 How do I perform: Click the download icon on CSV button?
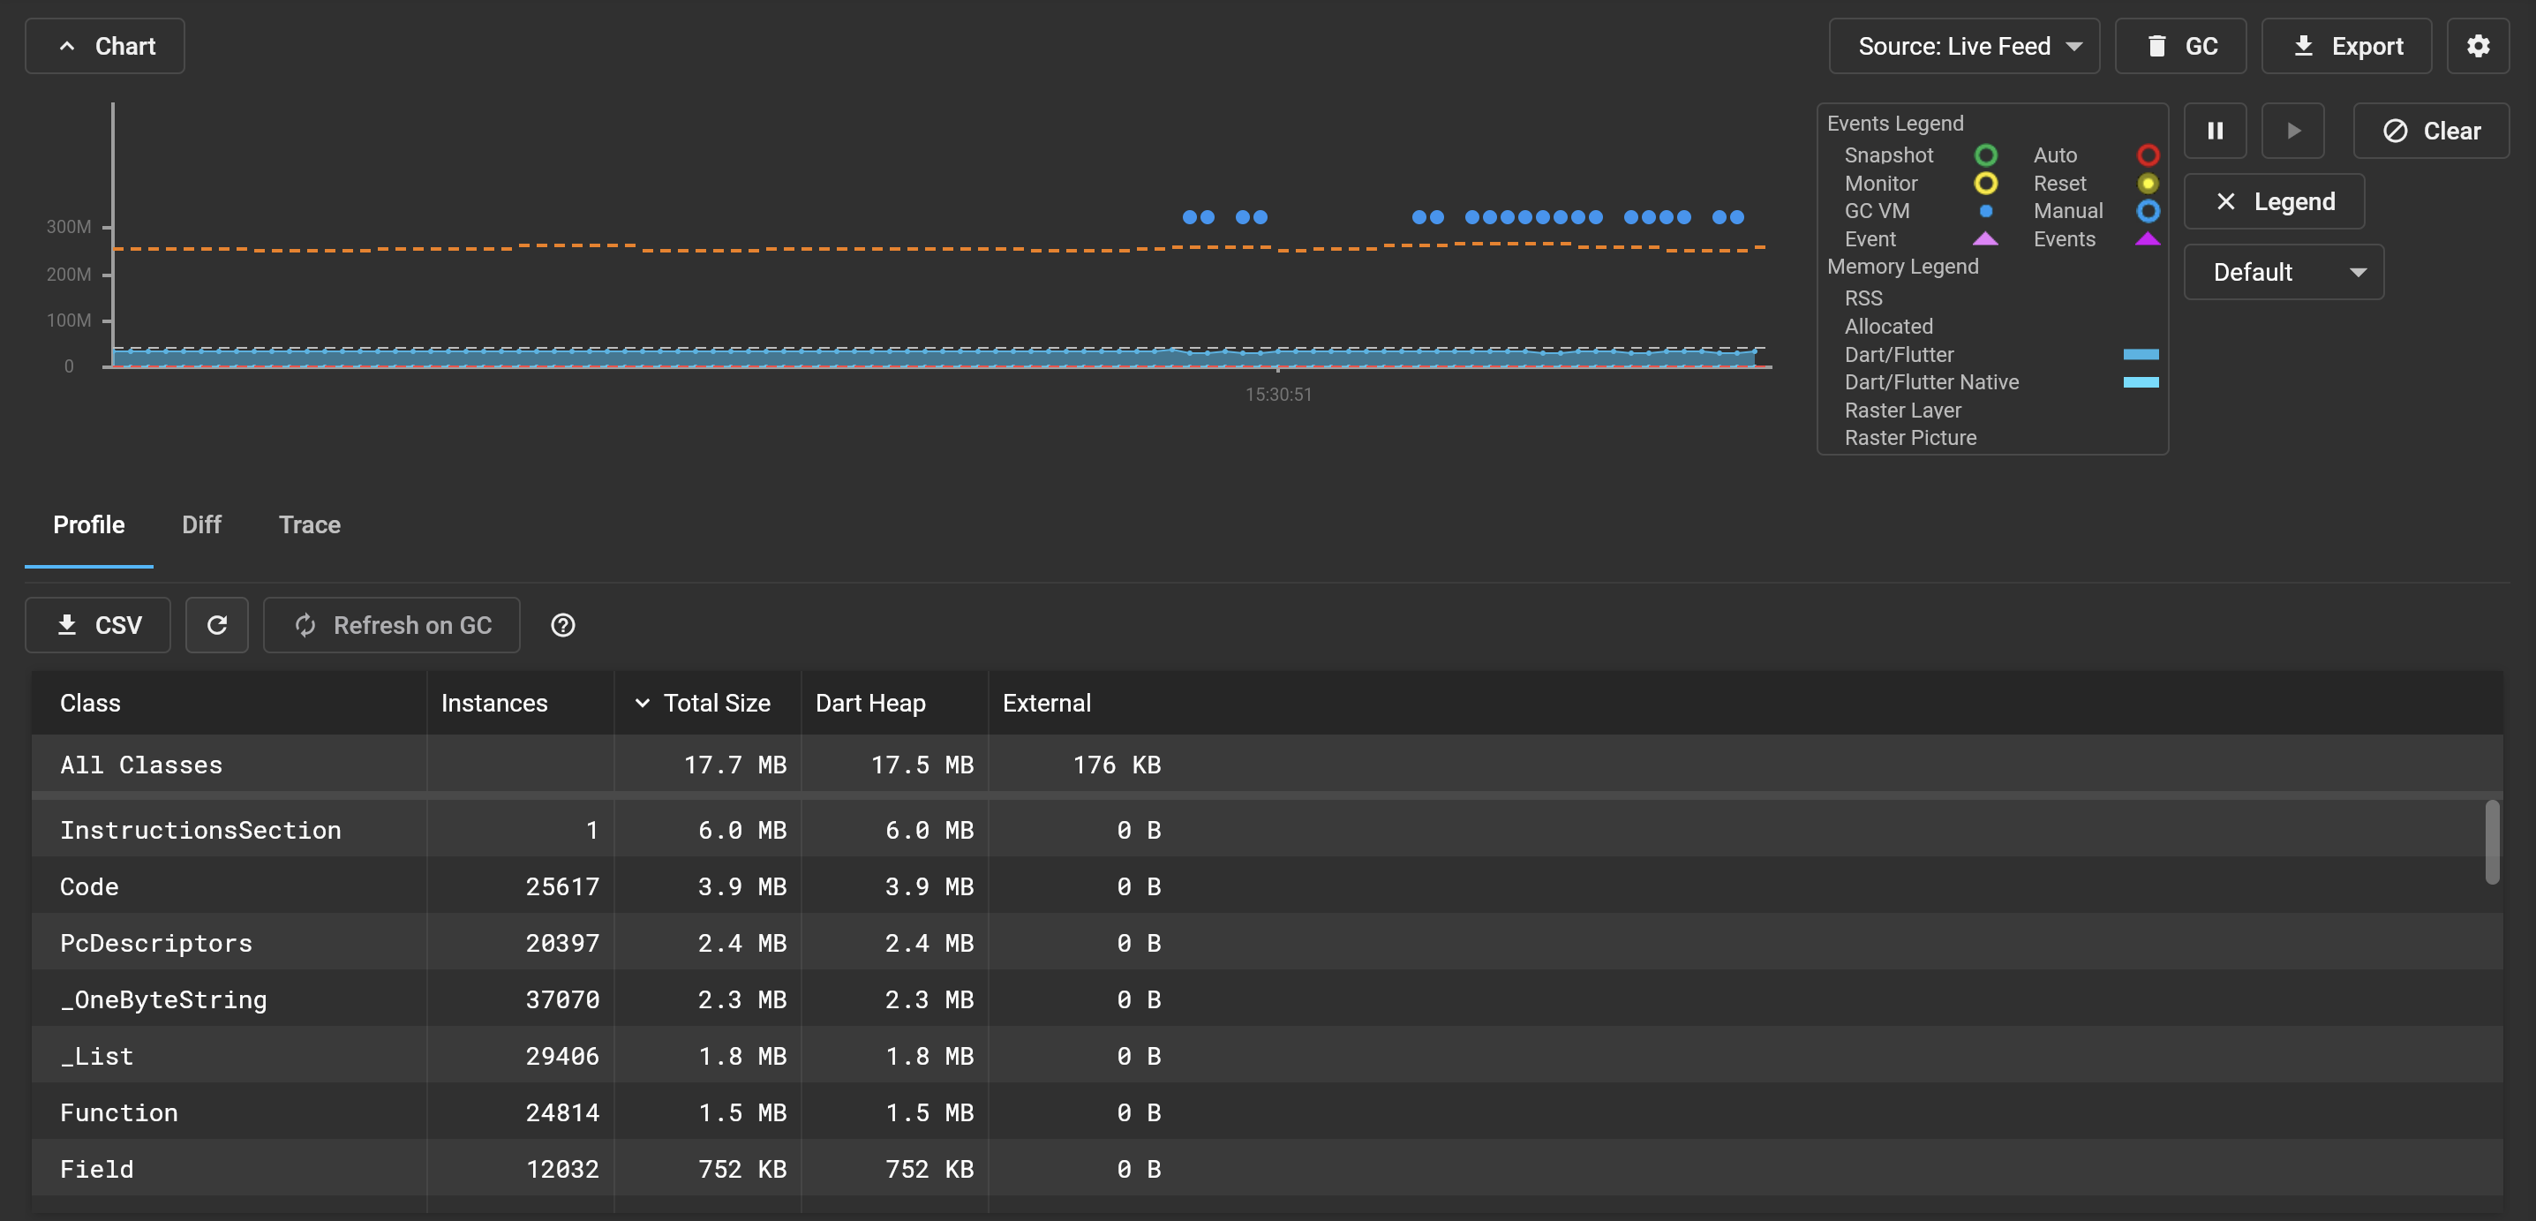[67, 625]
